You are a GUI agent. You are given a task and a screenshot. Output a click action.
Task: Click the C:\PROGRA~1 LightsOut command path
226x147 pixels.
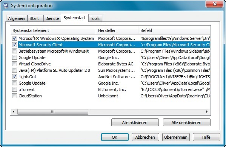(x=175, y=77)
